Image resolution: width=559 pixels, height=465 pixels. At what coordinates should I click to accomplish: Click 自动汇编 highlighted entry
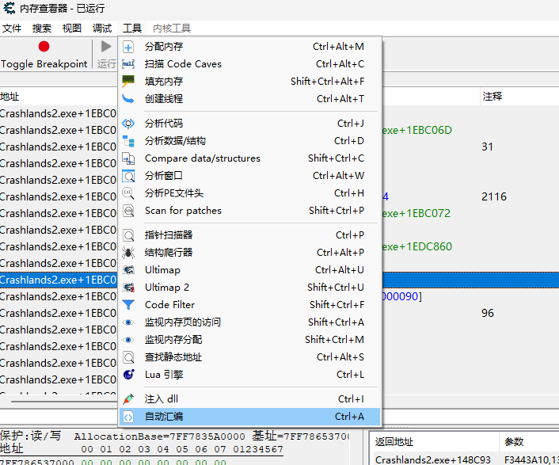(x=250, y=417)
